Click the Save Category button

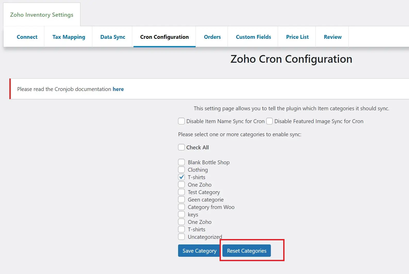click(199, 251)
